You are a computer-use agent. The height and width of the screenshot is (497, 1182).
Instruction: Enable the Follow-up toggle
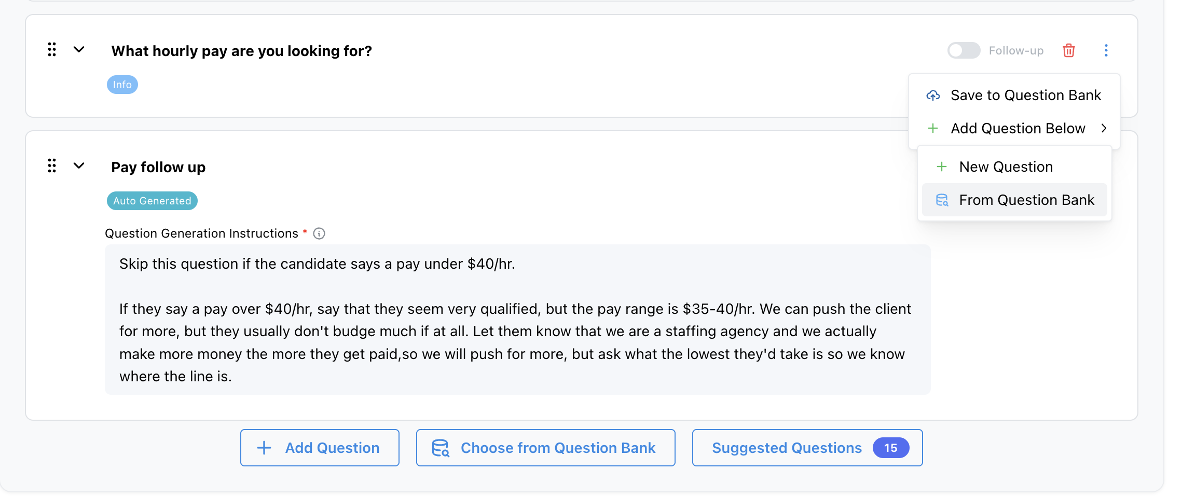click(x=963, y=50)
